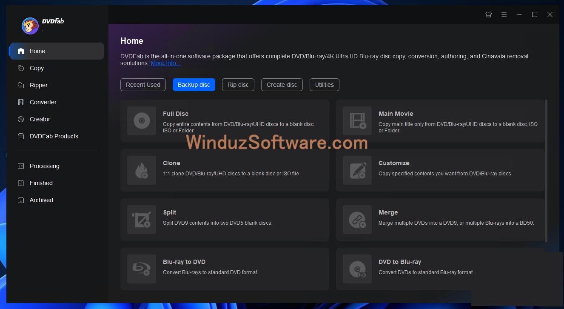The height and width of the screenshot is (309, 564).
Task: Follow the More Info... link
Action: point(166,63)
